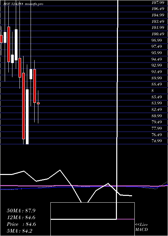
Task: Click the tall white candle bottoming at 74.99
Action: [x=27, y=117]
